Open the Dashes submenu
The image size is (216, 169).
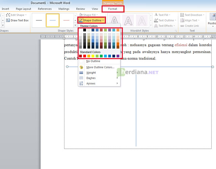(99, 78)
